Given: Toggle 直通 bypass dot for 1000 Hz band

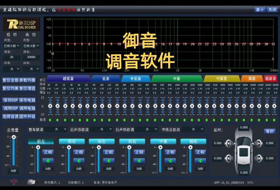Looking at the screenshot, I should [x=177, y=120].
